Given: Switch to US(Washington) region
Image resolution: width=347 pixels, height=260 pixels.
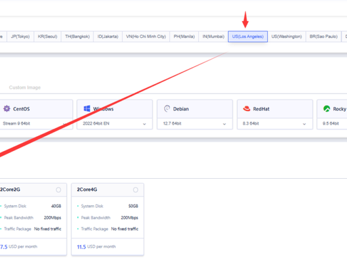Looking at the screenshot, I should [x=287, y=37].
